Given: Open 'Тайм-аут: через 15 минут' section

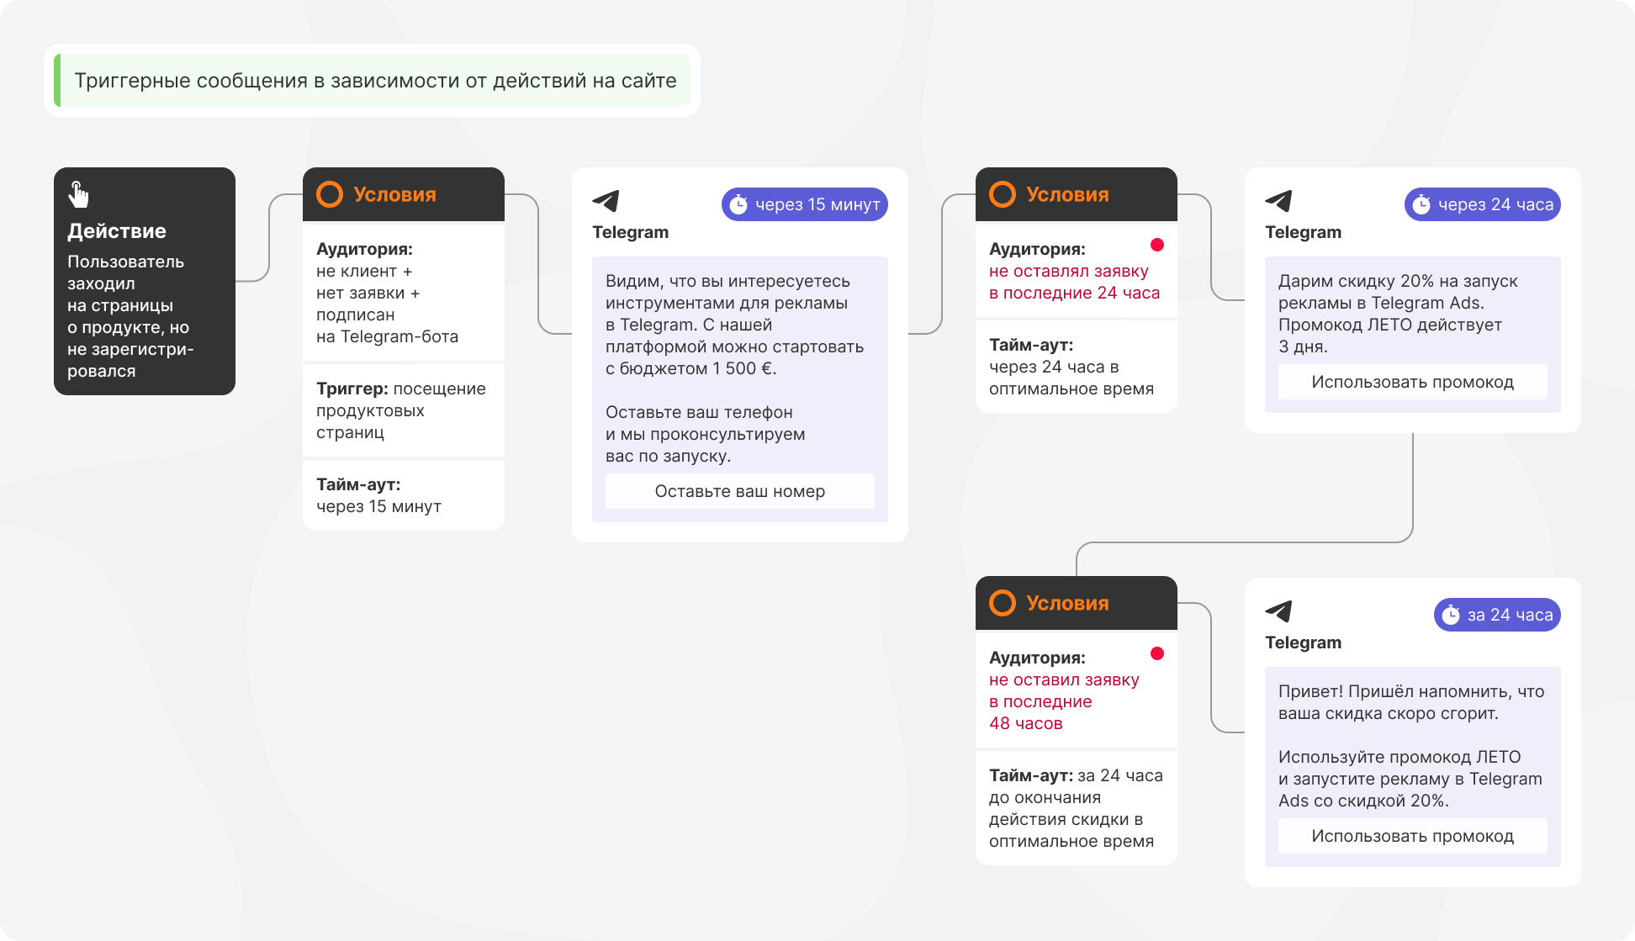Looking at the screenshot, I should click(x=402, y=495).
